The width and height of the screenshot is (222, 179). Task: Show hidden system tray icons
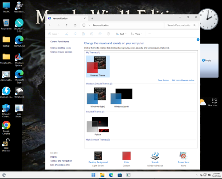tap(197, 175)
